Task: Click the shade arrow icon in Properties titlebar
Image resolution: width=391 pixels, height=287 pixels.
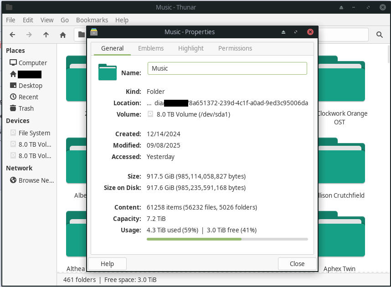Action: tap(283, 32)
